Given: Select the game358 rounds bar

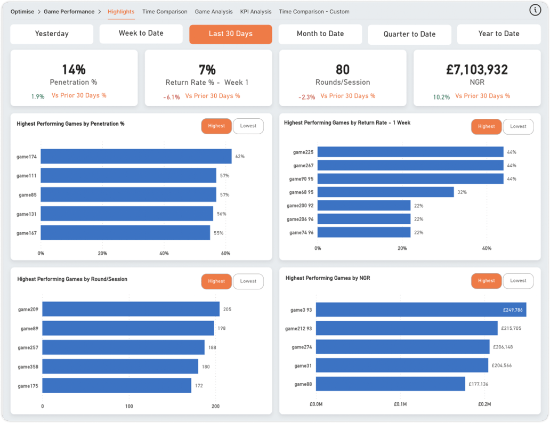Looking at the screenshot, I should [120, 367].
